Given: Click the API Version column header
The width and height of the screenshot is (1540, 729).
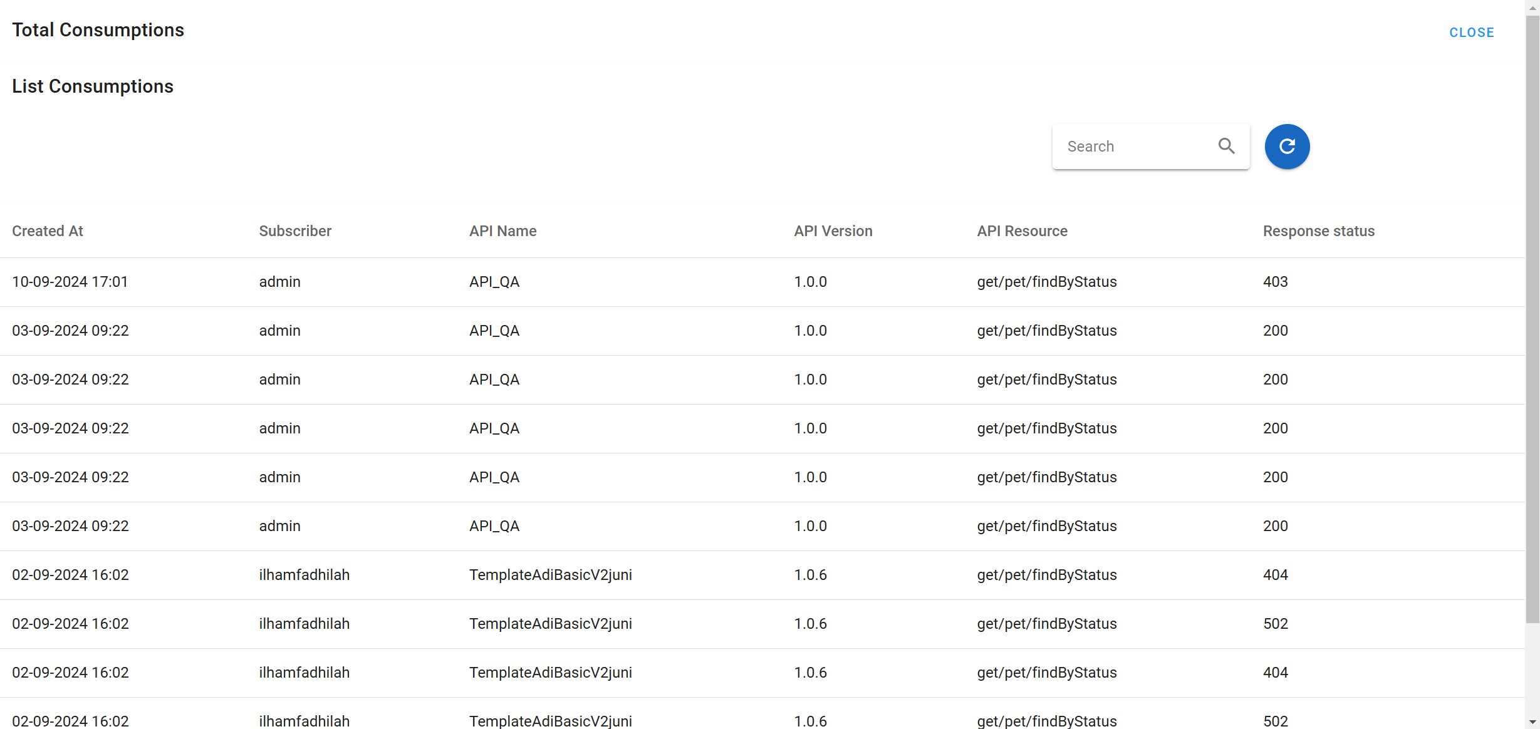Looking at the screenshot, I should pyautogui.click(x=833, y=231).
